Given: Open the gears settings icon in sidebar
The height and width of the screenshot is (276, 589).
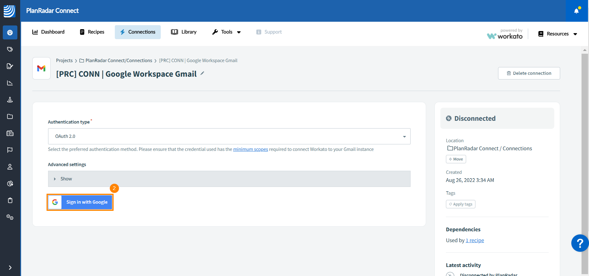Looking at the screenshot, I should (x=10, y=217).
